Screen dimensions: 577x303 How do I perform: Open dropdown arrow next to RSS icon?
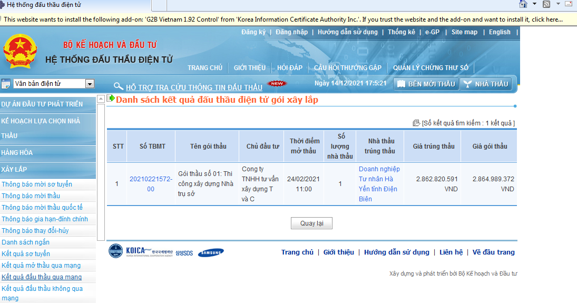tap(558, 4)
